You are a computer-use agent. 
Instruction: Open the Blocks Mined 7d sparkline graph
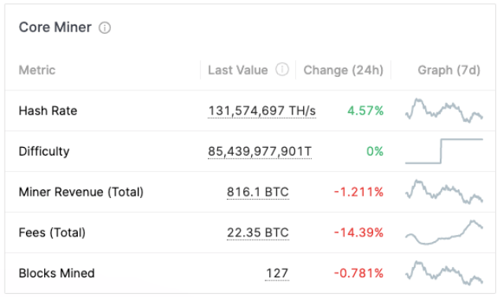(444, 273)
